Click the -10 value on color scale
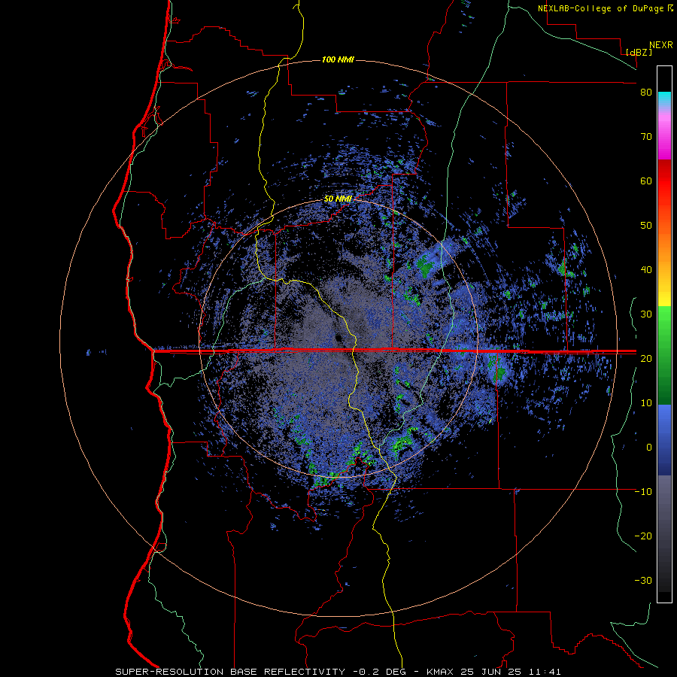The height and width of the screenshot is (677, 677). pyautogui.click(x=643, y=491)
